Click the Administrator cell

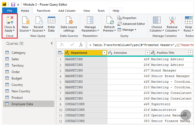point(172,110)
